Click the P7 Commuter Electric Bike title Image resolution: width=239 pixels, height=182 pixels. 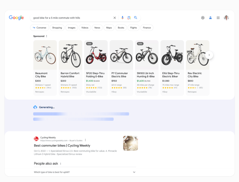(x=120, y=75)
